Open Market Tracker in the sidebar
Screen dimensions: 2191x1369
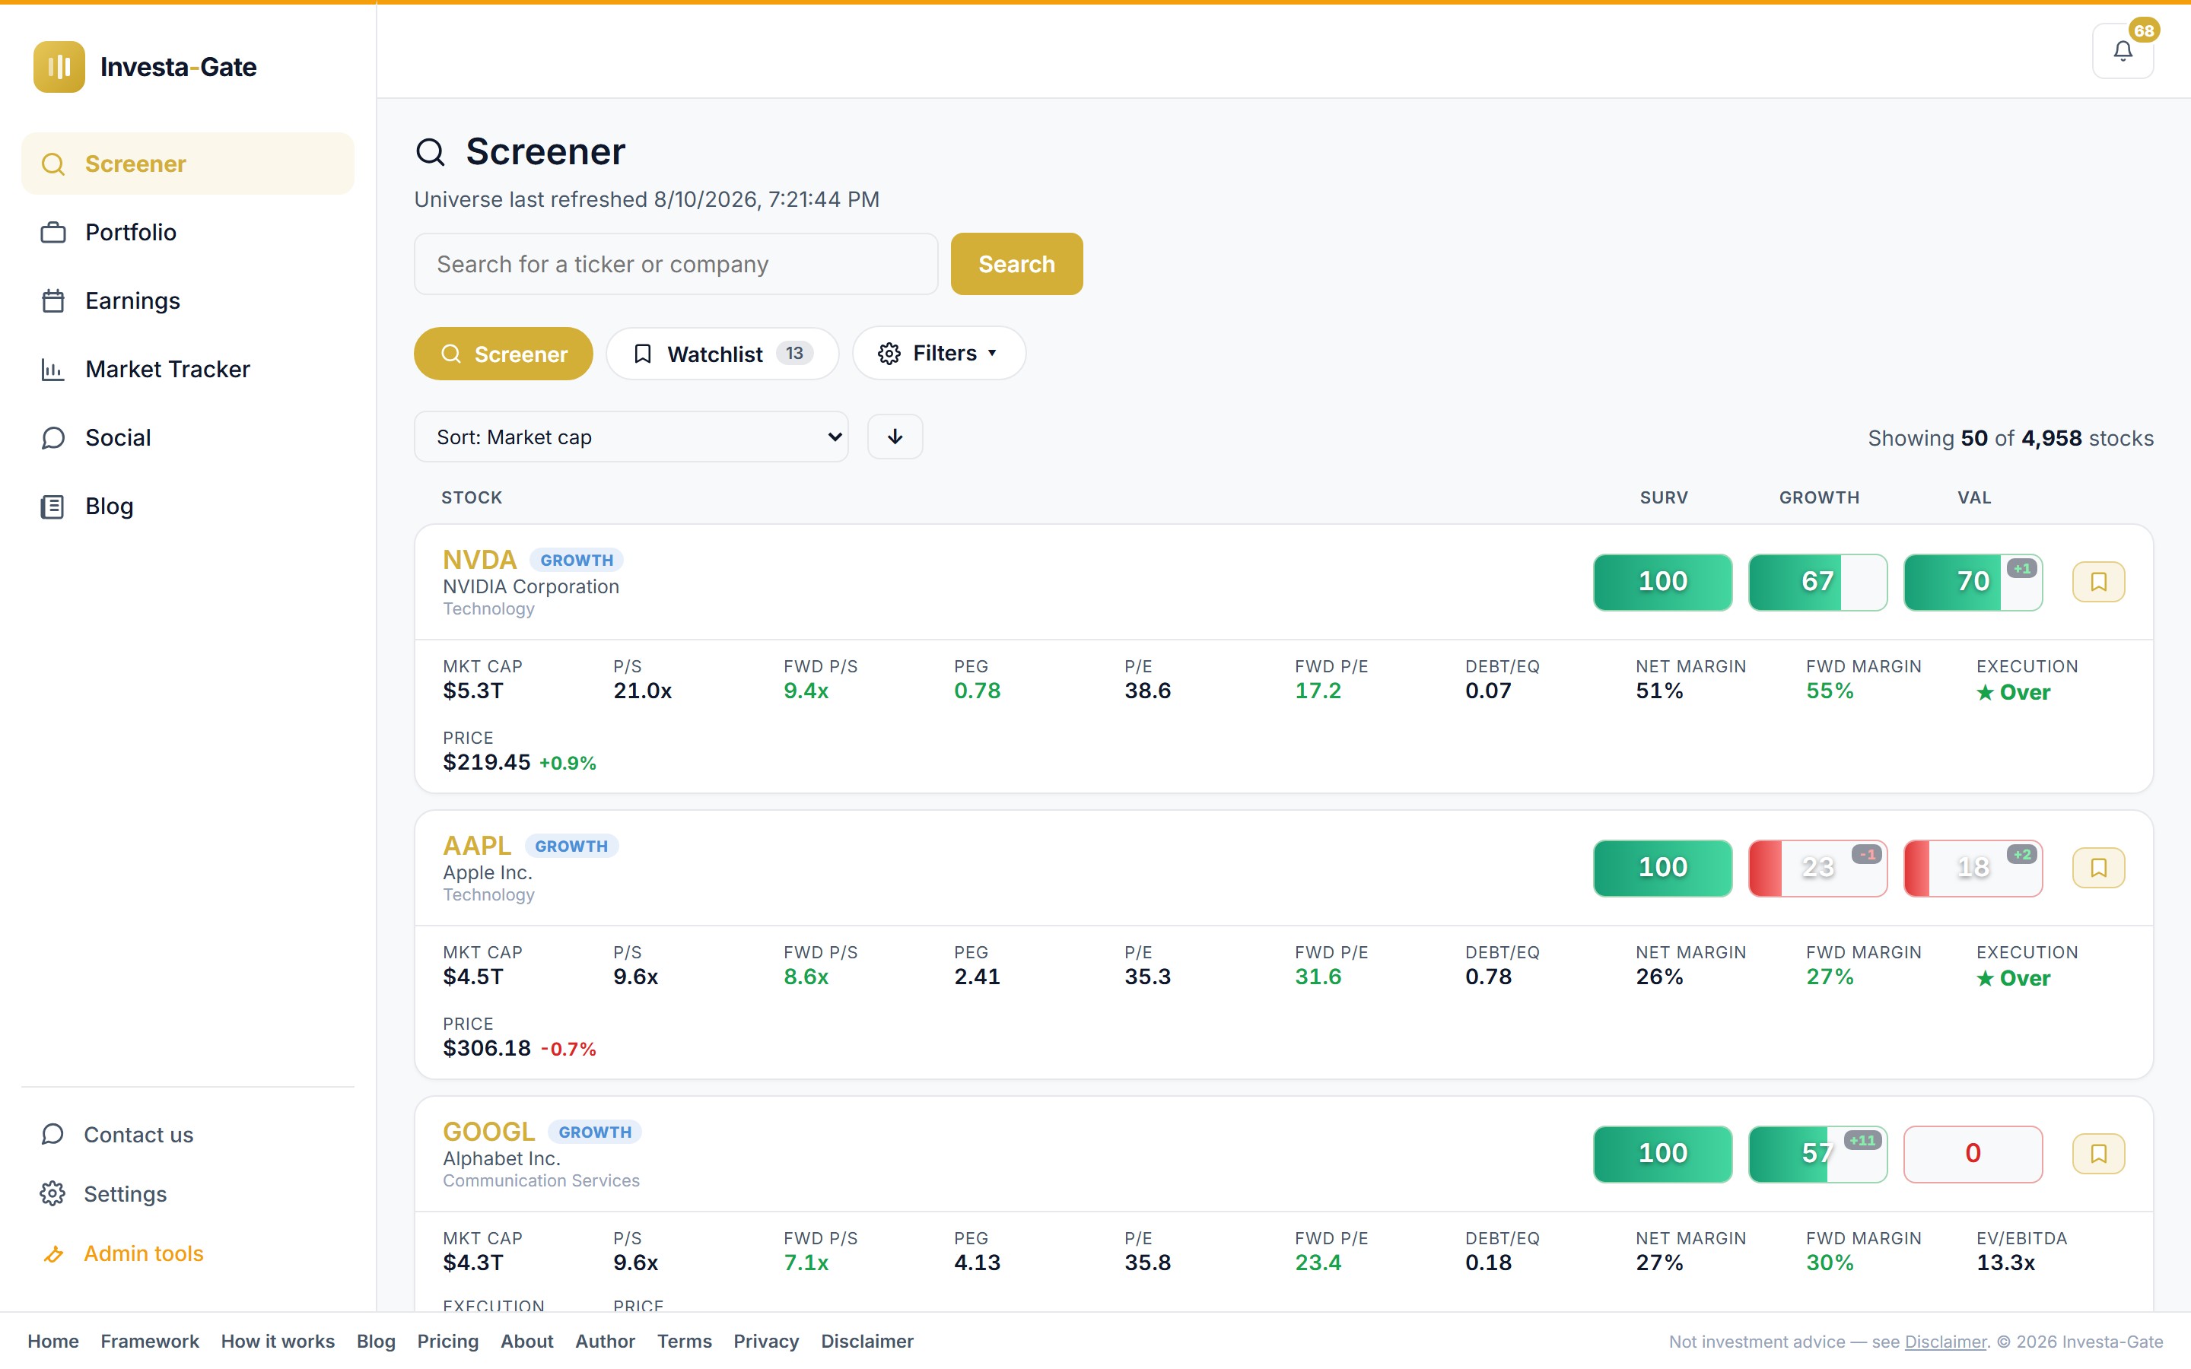(x=187, y=370)
